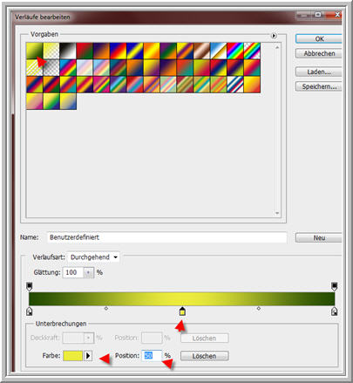Open the yellow Farbe color swatch
Viewport: 353px width, 383px height.
72,356
